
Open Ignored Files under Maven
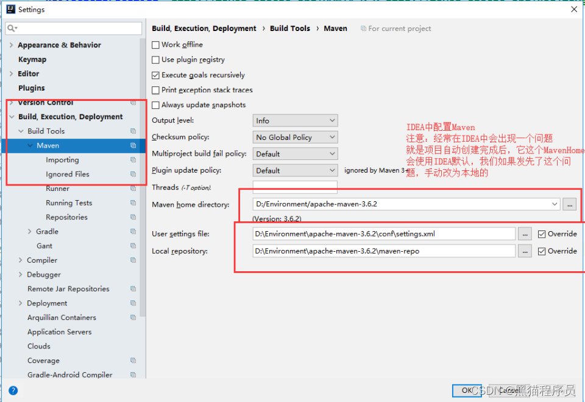[x=68, y=174]
